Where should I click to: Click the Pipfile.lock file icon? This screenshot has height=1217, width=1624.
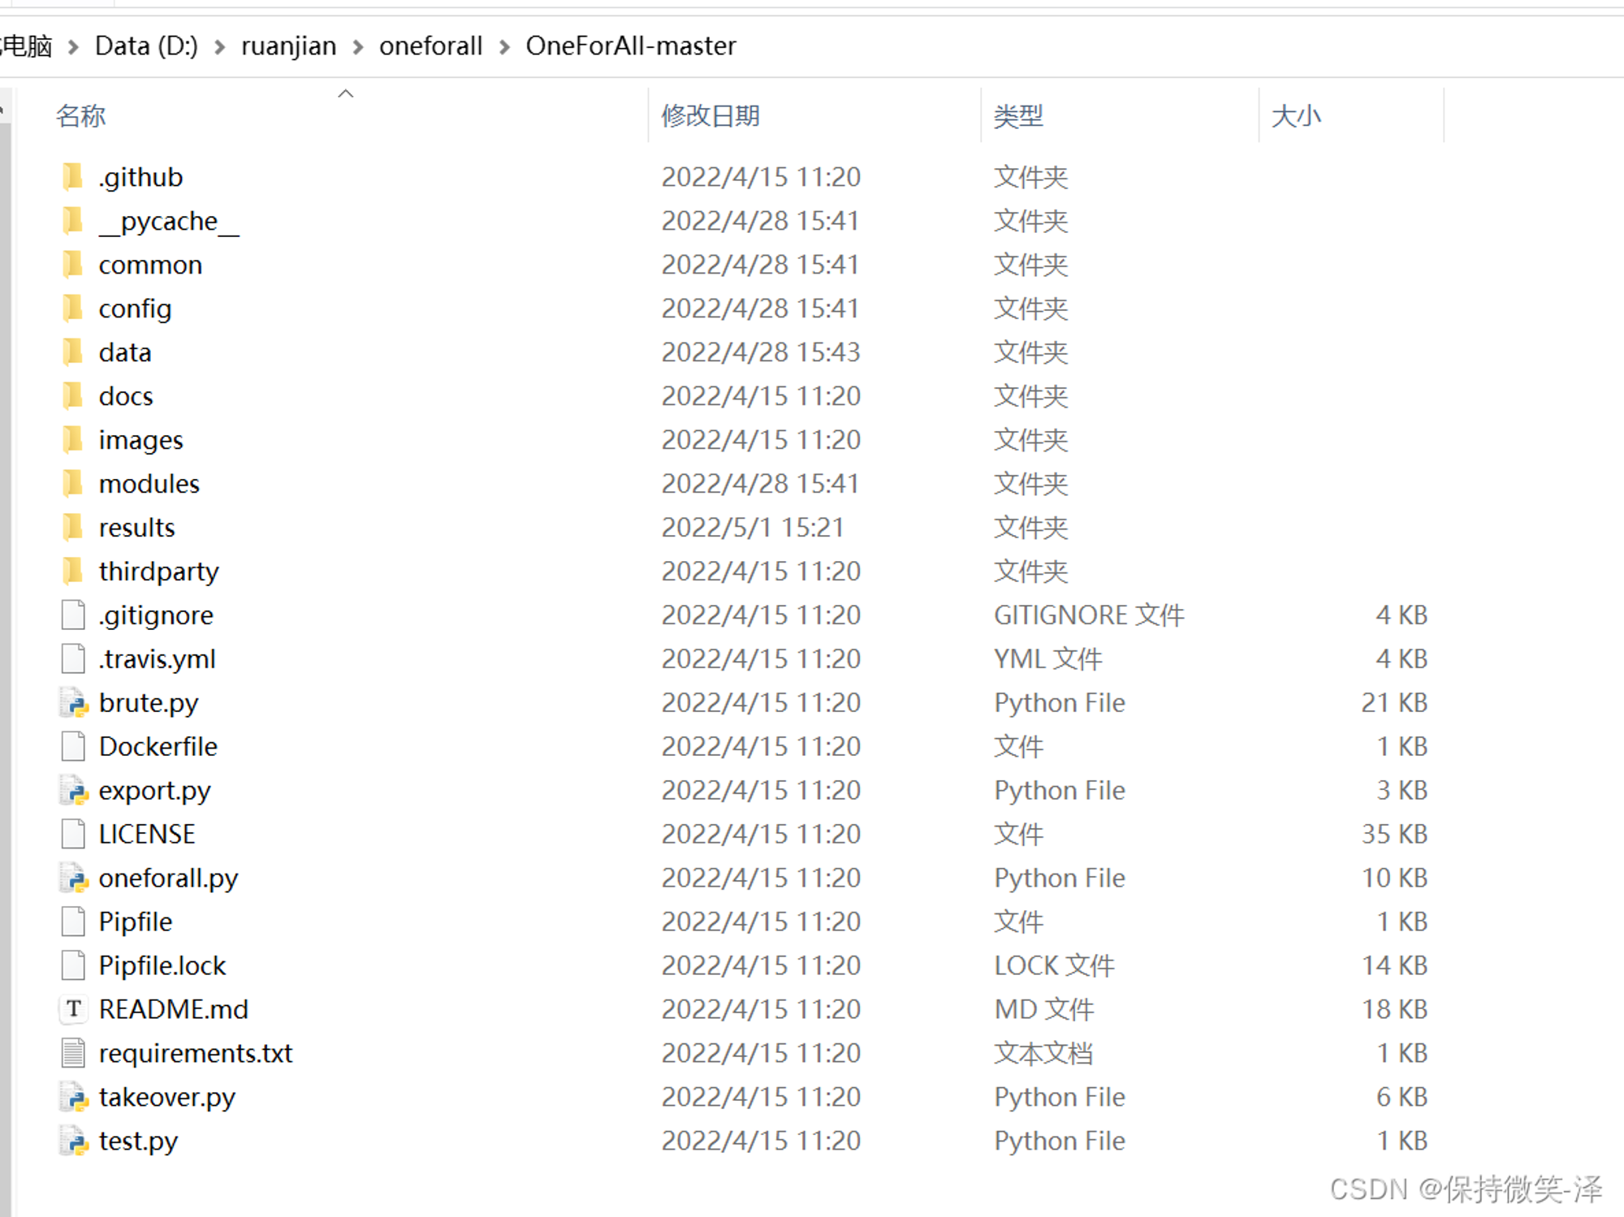pos(73,965)
